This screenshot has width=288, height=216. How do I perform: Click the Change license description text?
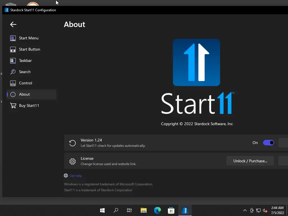(x=108, y=164)
